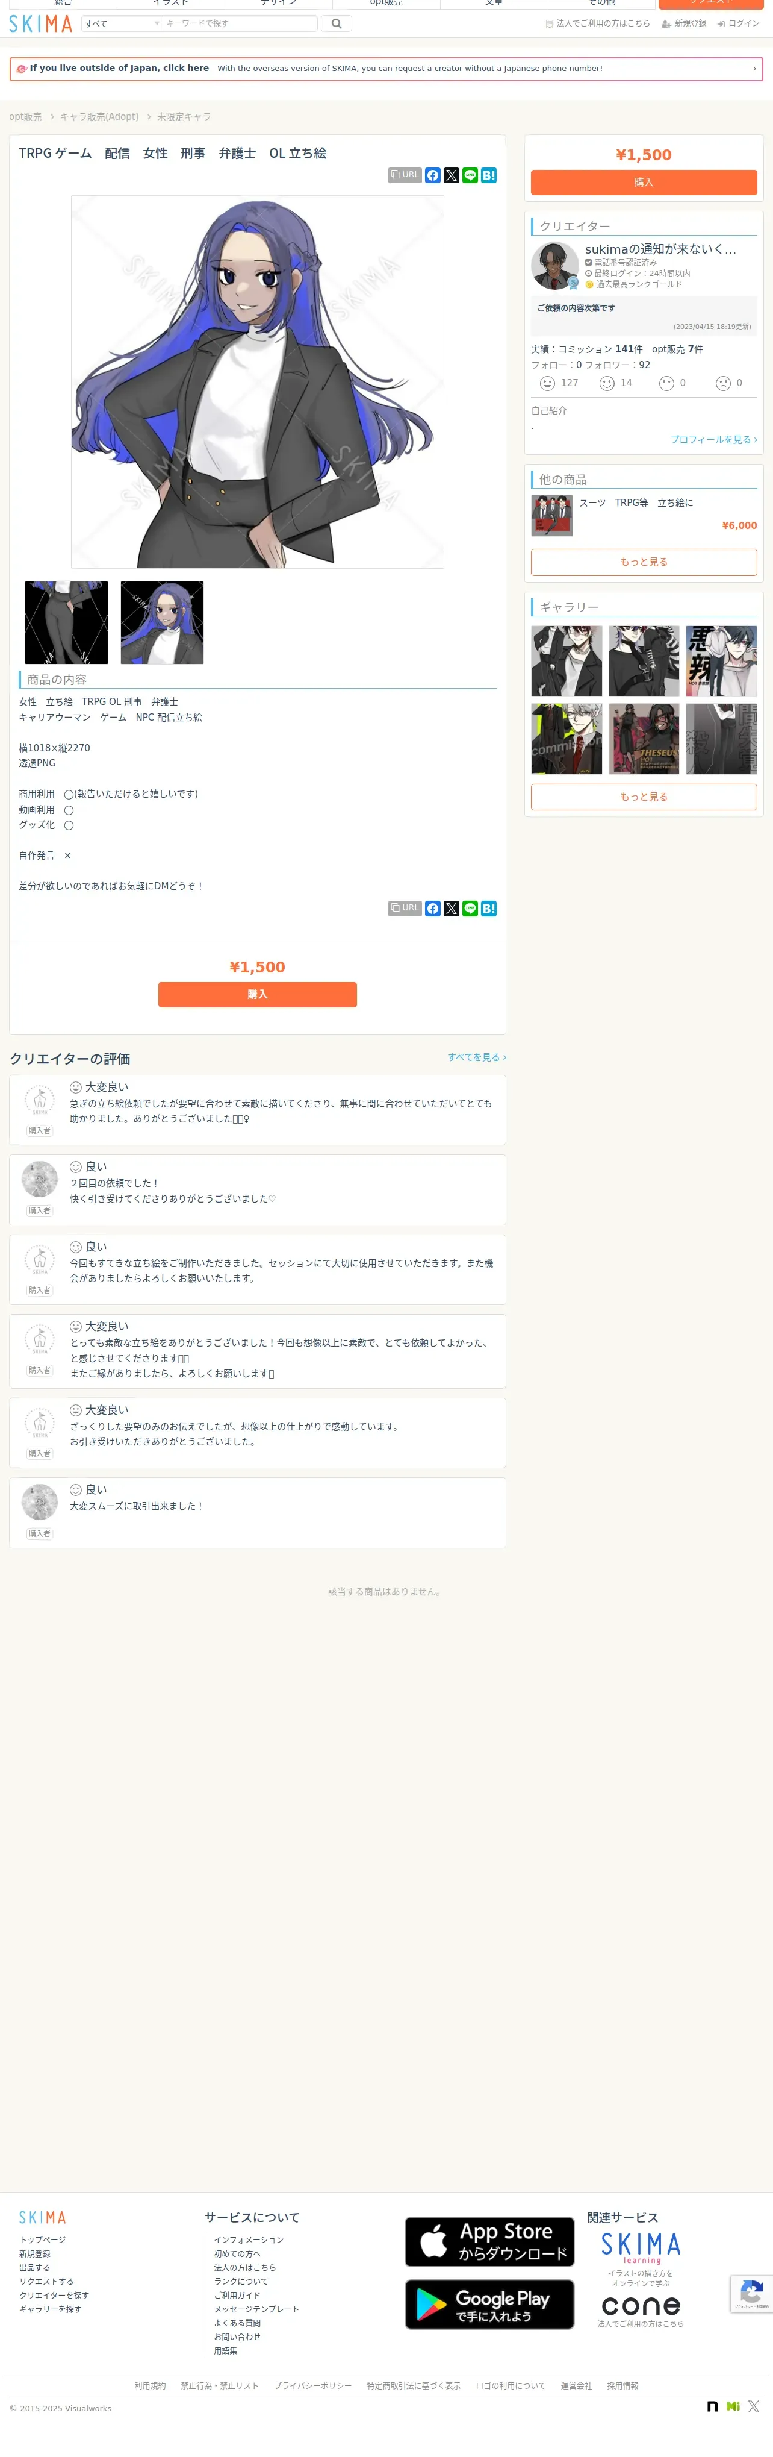Screen dimensions: 773x2457
Task: Open creator name sukimaの通知が来ないく…
Action: click(x=660, y=249)
